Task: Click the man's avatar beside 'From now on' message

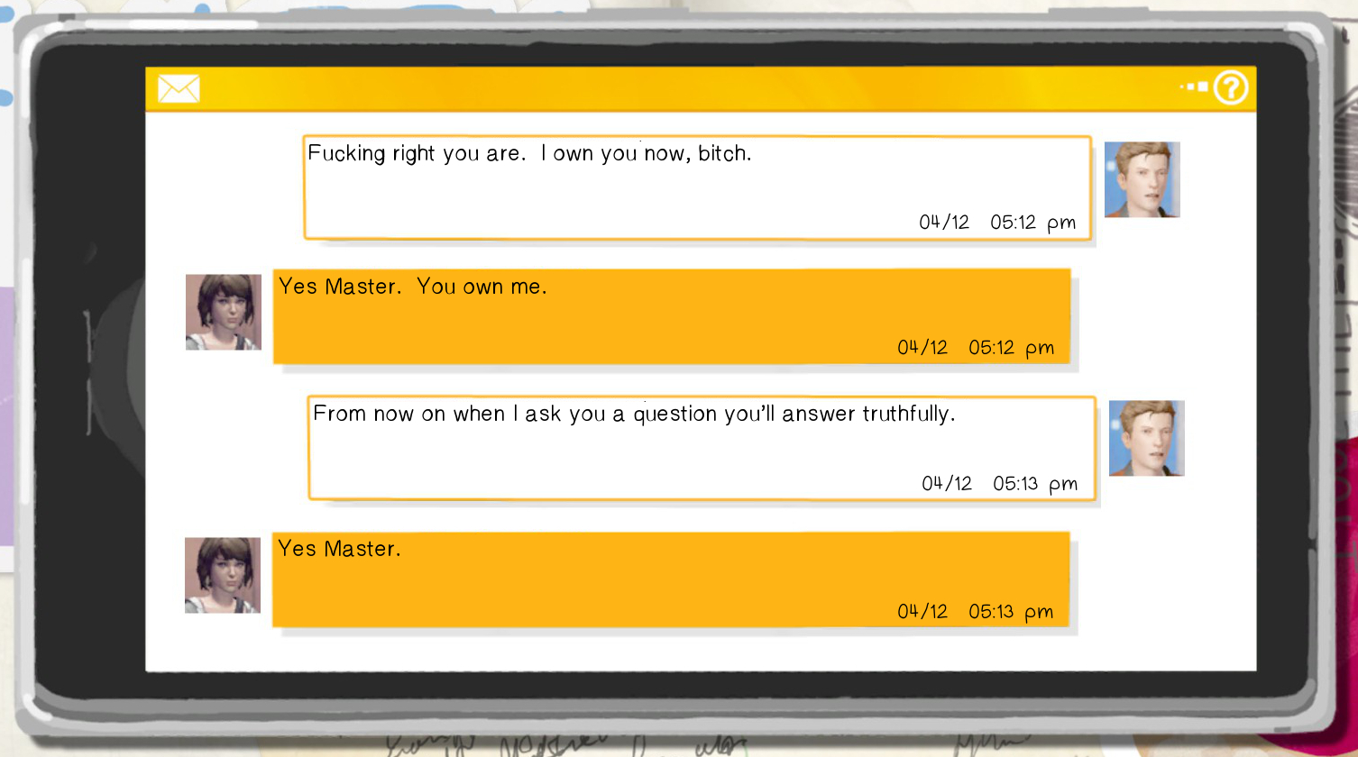Action: 1146,438
